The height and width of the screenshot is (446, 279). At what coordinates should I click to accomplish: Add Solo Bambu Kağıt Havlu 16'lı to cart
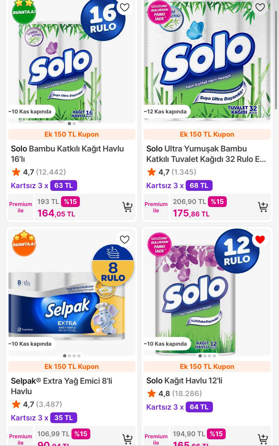127,207
